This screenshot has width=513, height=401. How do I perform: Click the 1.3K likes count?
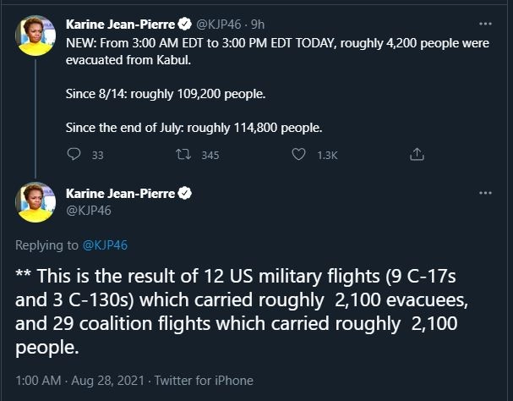click(327, 155)
